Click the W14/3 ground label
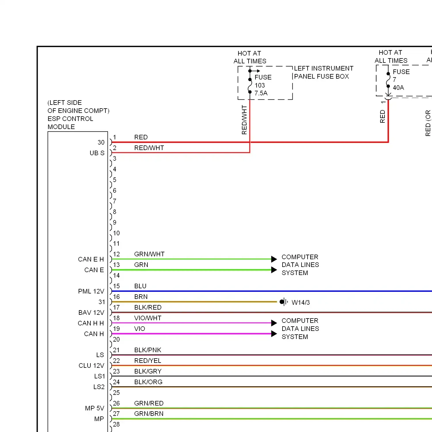 [x=301, y=302]
